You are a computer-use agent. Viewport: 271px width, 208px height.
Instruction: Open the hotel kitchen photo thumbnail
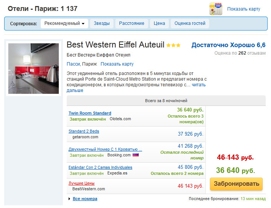click(x=34, y=69)
